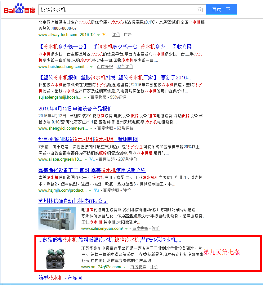Open 百度快照 for szlinxinyuan.com result
Screen dimensions: 263x285
pos(140,229)
